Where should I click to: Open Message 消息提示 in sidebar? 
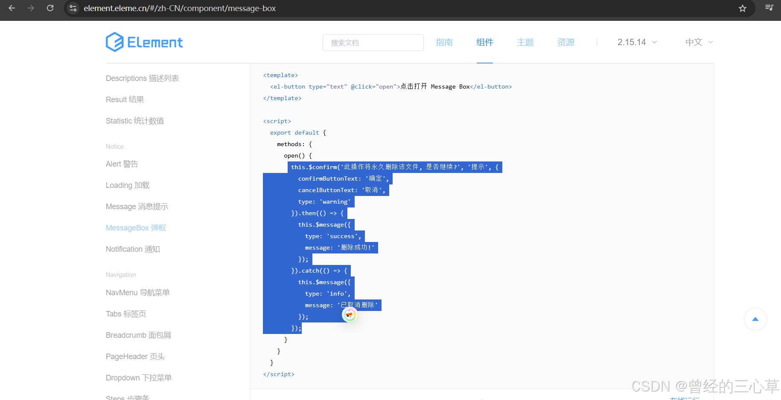click(x=137, y=207)
